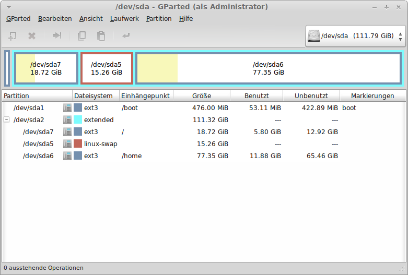The image size is (408, 275).
Task: Click the linux-swap filesystem label
Action: click(100, 144)
